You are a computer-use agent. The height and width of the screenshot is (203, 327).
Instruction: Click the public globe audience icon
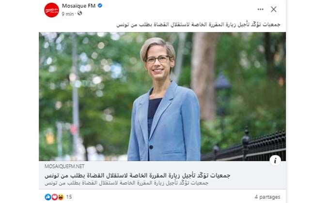click(79, 14)
